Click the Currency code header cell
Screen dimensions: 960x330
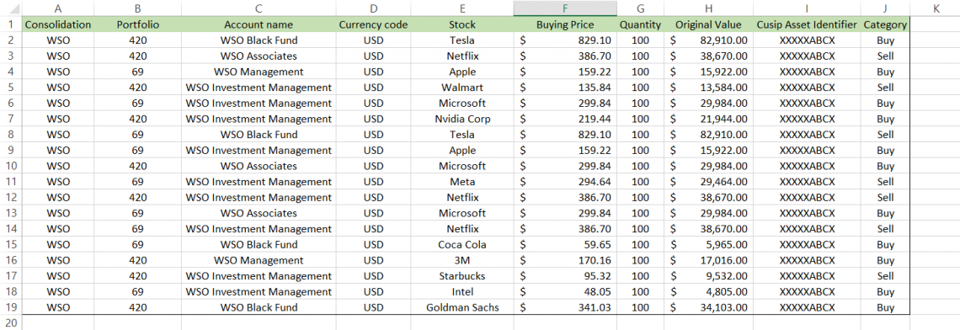[373, 25]
